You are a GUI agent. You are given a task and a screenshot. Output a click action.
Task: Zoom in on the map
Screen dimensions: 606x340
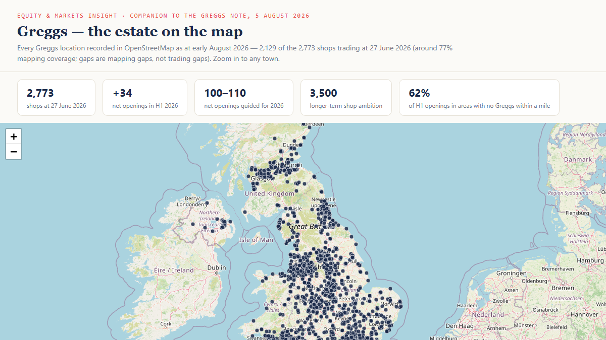[x=14, y=136]
